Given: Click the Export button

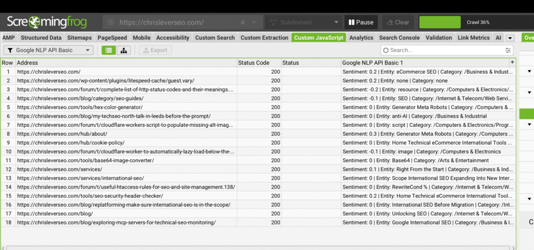Looking at the screenshot, I should 155,50.
